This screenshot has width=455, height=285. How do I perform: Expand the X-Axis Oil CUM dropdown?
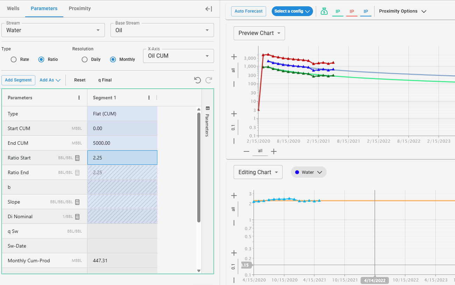178,56
